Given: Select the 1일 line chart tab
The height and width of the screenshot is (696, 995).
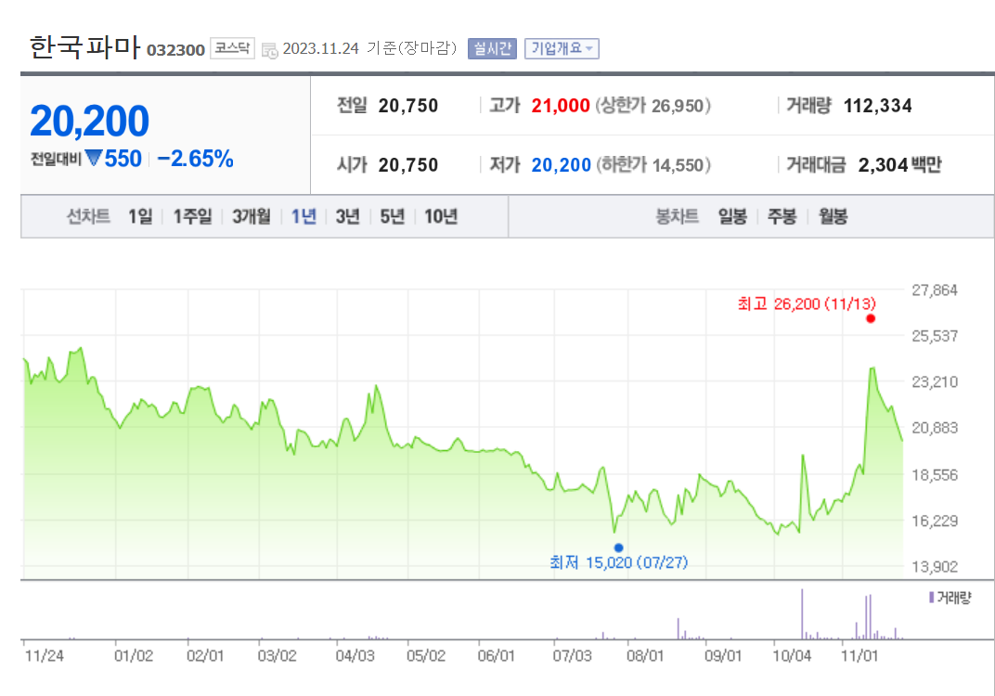Looking at the screenshot, I should [x=140, y=216].
